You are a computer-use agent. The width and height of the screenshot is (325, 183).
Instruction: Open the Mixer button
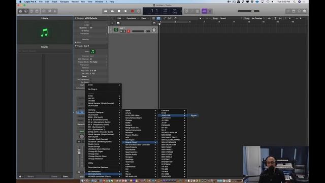(x=49, y=11)
